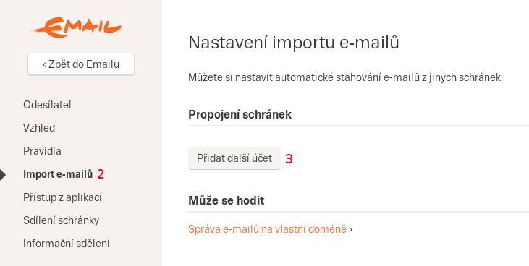Click the automatické stahování description text

345,77
